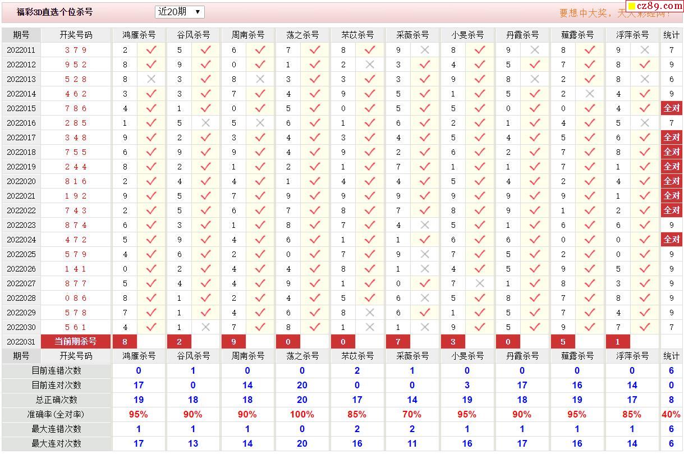Click the 准确率(全对率) row label
The image size is (684, 454).
(56, 414)
